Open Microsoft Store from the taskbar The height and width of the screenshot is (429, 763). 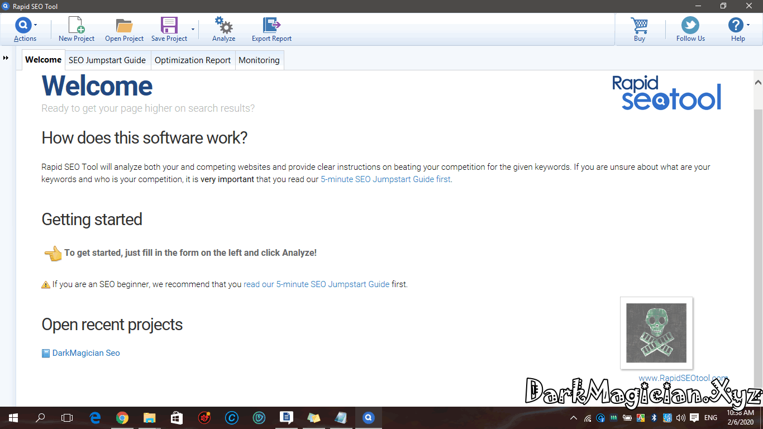click(177, 418)
